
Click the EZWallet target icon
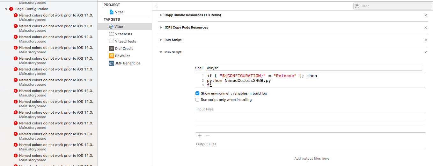coord(112,56)
